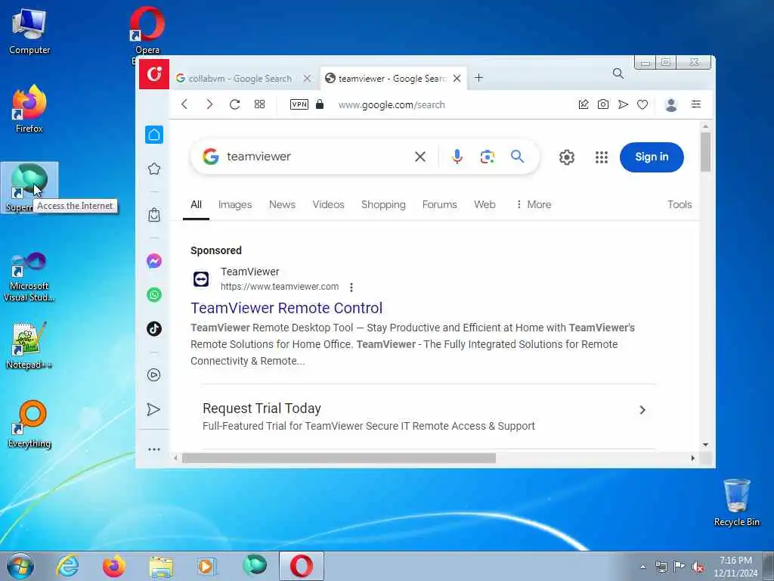Go forward with the forward arrow
Screen dimensions: 774x581
click(209, 104)
